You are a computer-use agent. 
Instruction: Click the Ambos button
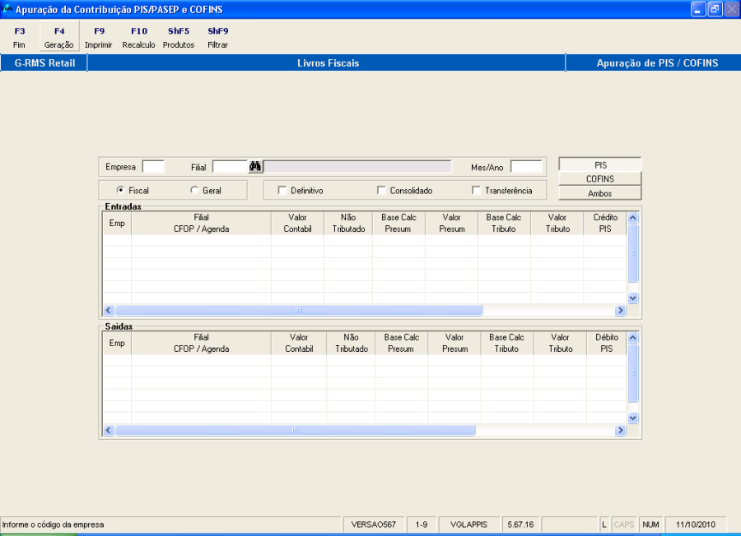(x=600, y=193)
